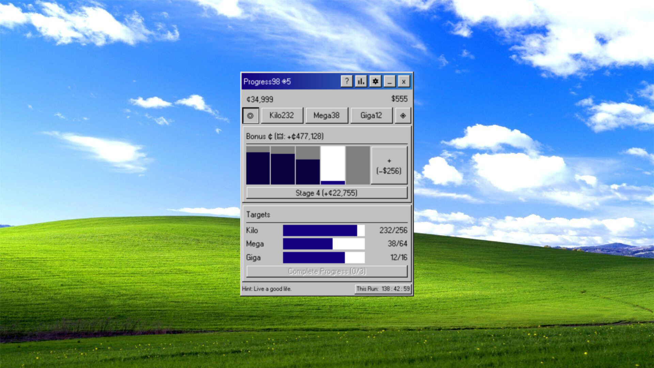The image size is (654, 368).
Task: Open the help question mark button
Action: 346,81
